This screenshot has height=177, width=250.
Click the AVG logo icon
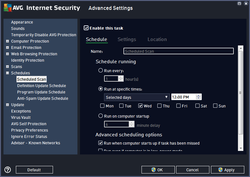(x=8, y=8)
